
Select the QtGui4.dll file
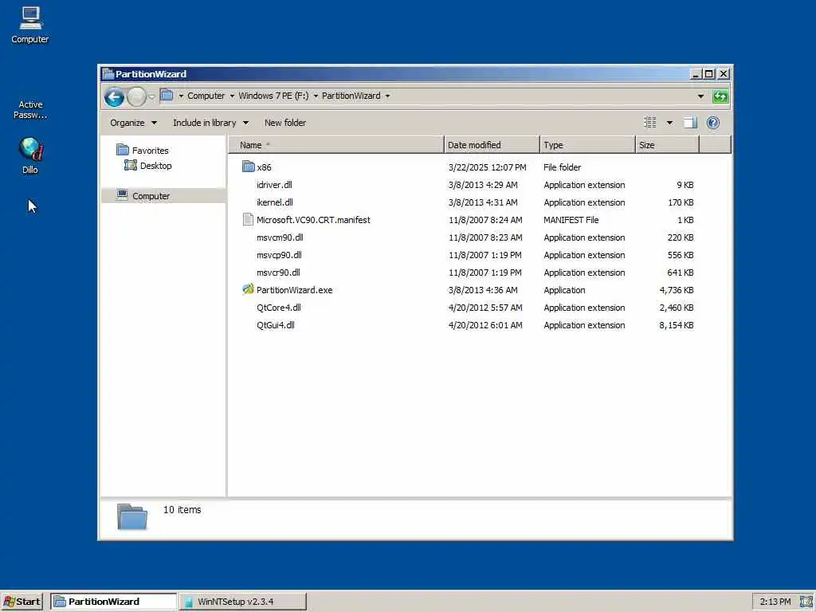click(276, 325)
